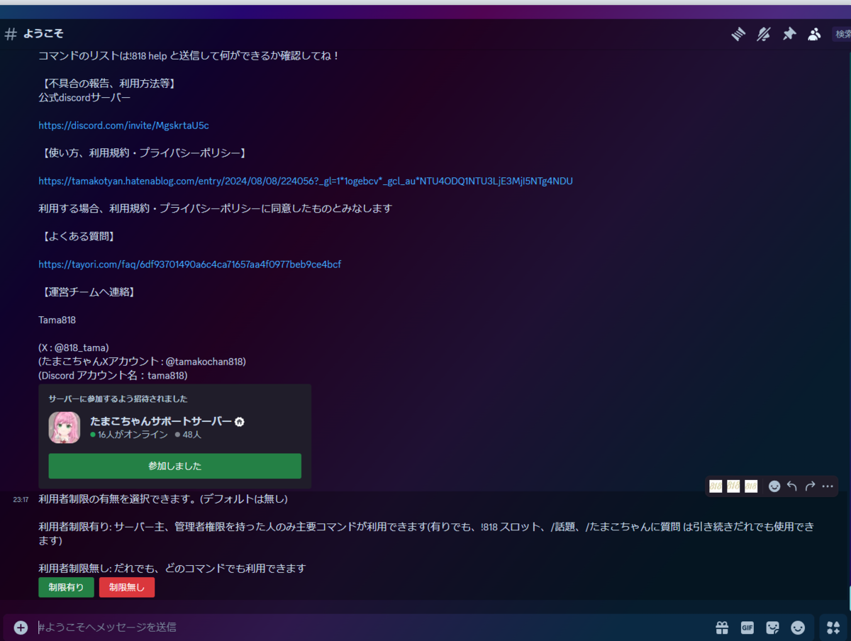Toggle channel notification mute bell
Viewport: 851px width, 641px height.
(763, 33)
